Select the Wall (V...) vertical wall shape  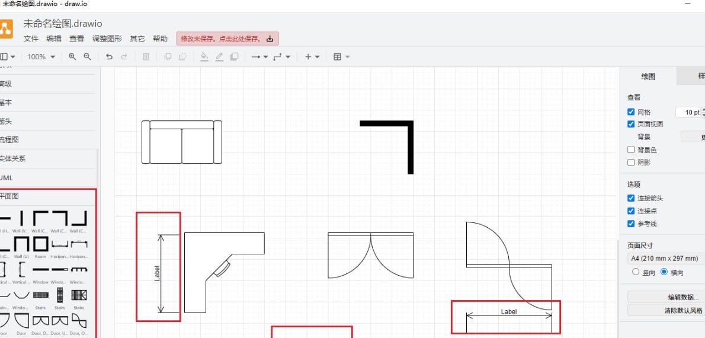click(21, 218)
